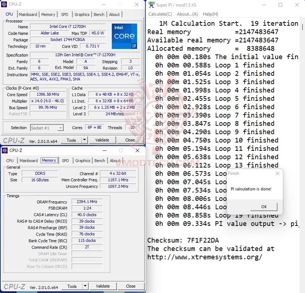Click the Super PI title bar icon
This screenshot has height=293, width=305.
tap(152, 5)
